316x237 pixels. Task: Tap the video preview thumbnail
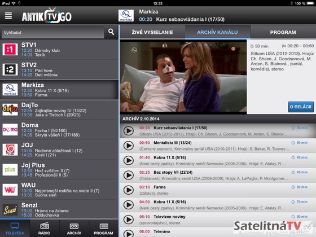(183, 77)
